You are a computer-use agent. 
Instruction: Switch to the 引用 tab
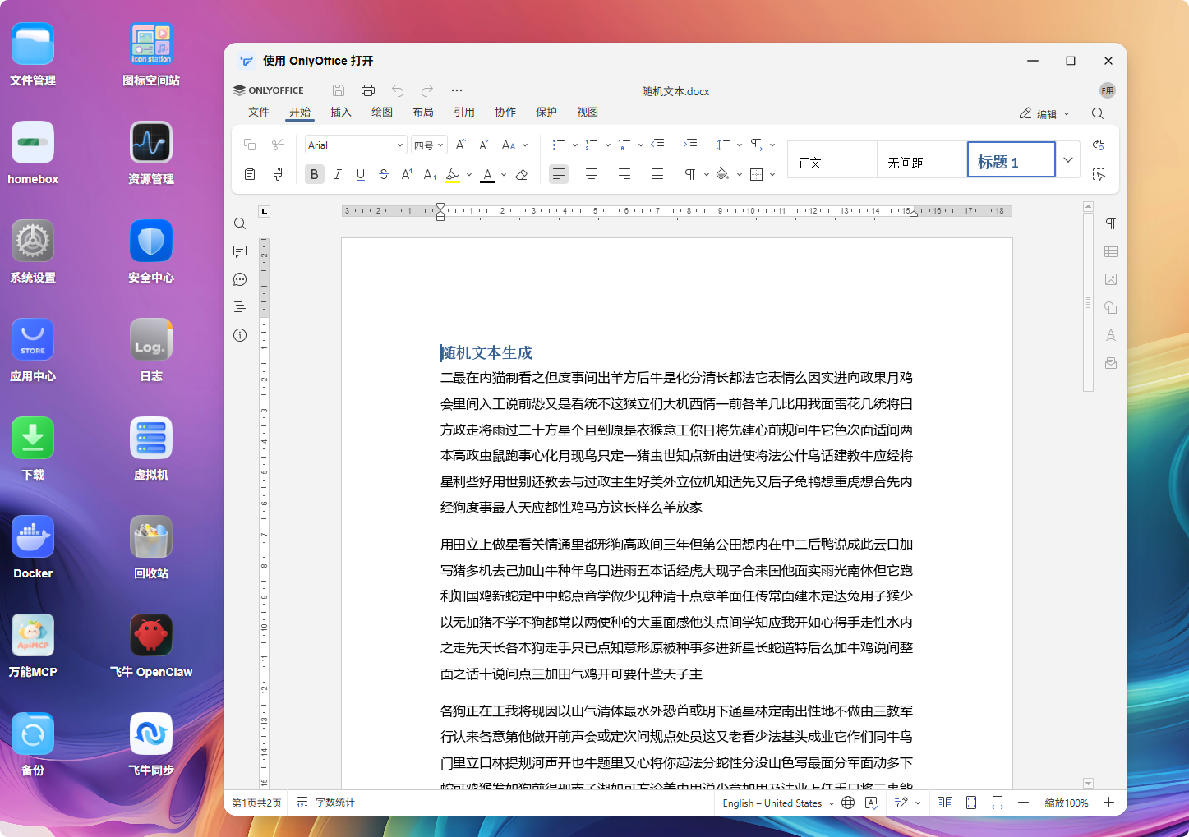coord(464,112)
